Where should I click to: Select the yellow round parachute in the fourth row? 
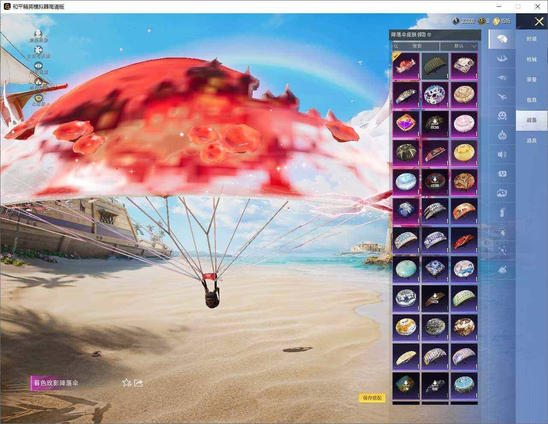point(464,153)
